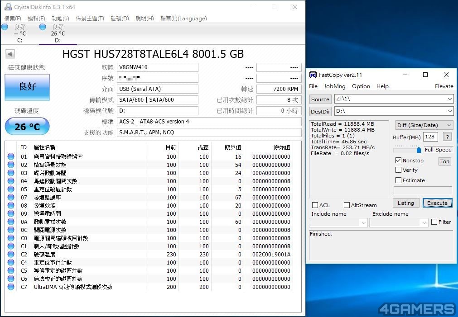Open the 編輯(E) menu
The image size is (458, 317).
[x=36, y=19]
